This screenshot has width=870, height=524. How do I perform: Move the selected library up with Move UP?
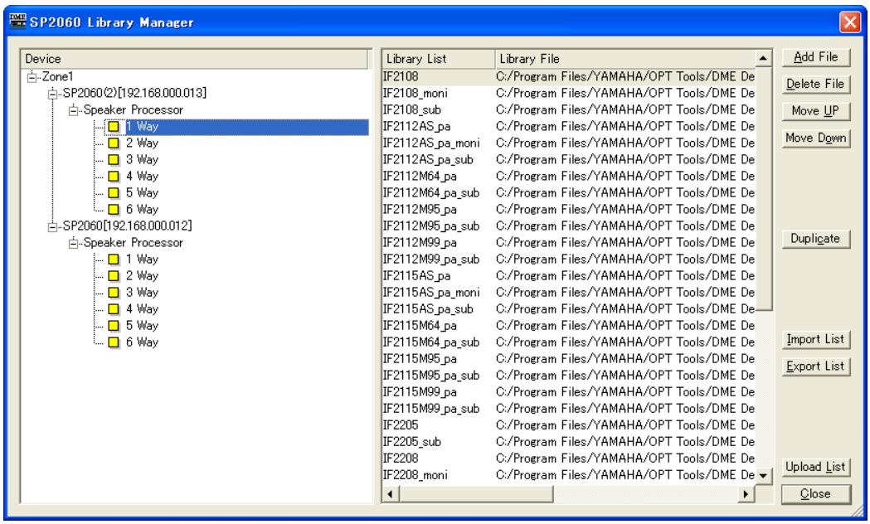point(815,111)
